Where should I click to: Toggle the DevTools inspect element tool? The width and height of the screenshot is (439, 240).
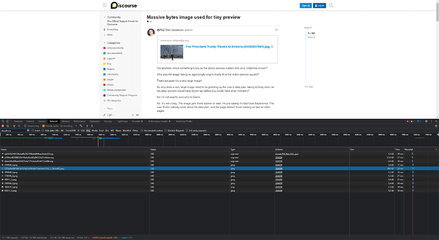[3, 121]
